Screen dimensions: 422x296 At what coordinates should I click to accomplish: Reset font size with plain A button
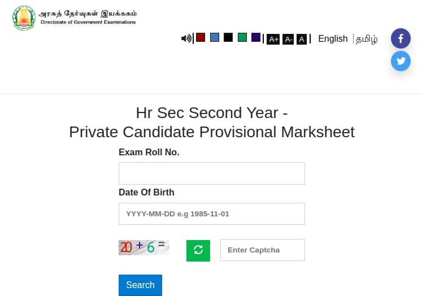pyautogui.click(x=302, y=39)
